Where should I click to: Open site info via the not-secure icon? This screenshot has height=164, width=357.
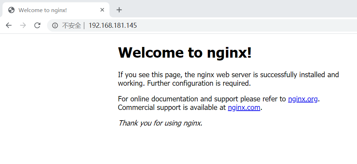pyautogui.click(x=55, y=26)
